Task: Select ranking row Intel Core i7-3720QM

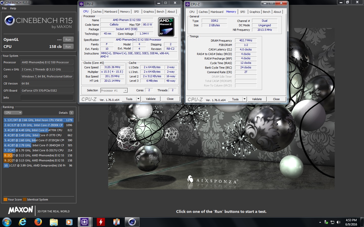Action: (38, 140)
